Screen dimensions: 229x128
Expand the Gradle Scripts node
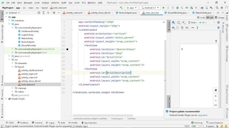coord(6,99)
